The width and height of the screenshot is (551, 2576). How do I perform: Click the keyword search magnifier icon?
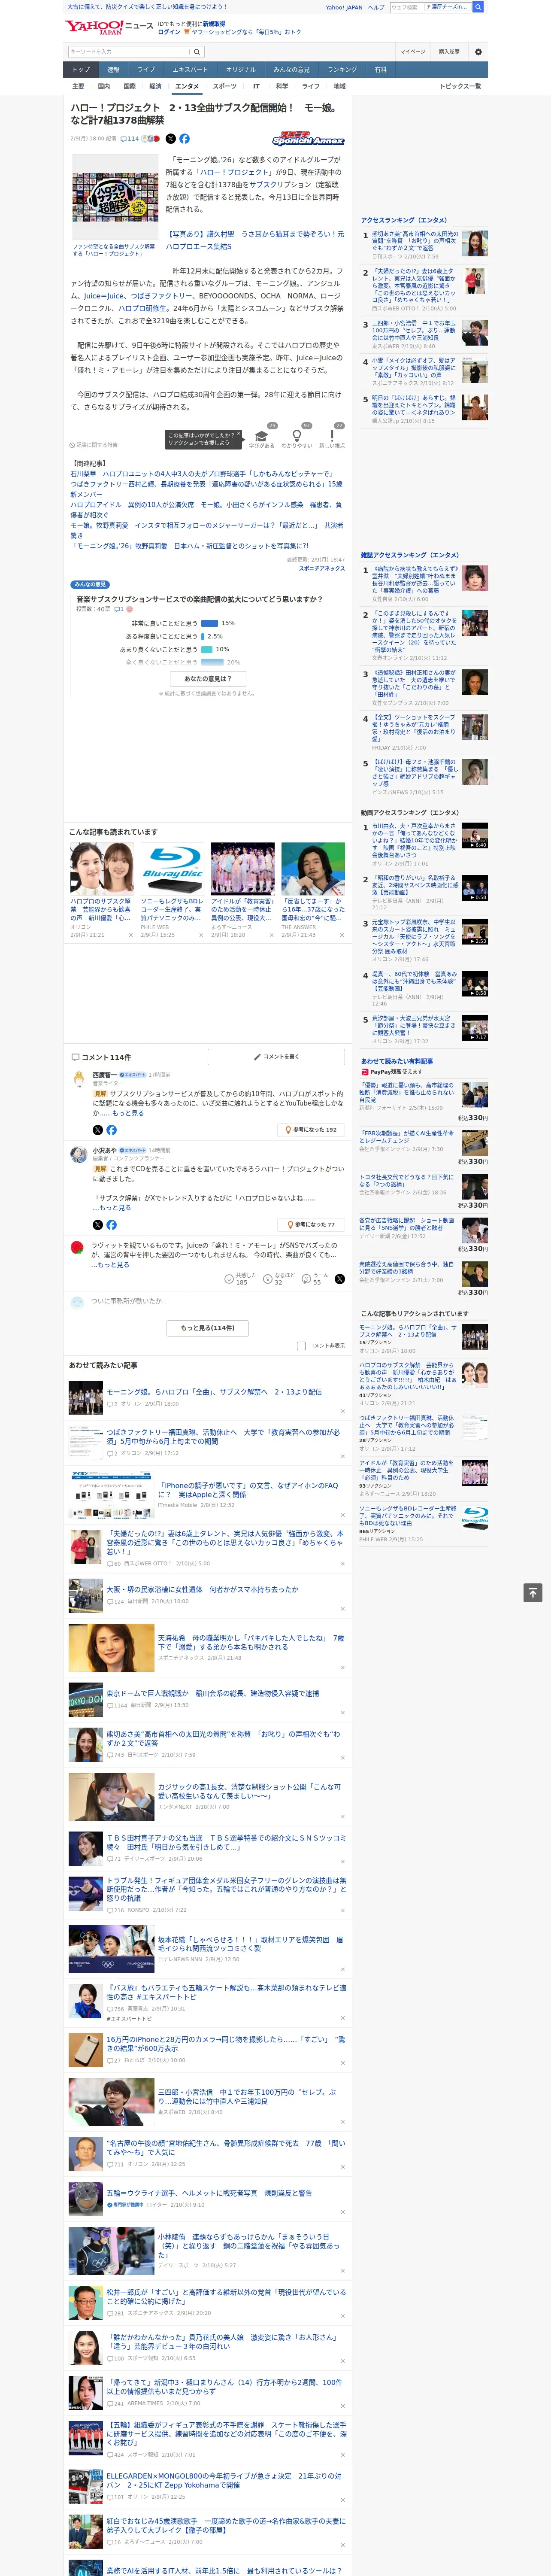(x=197, y=52)
